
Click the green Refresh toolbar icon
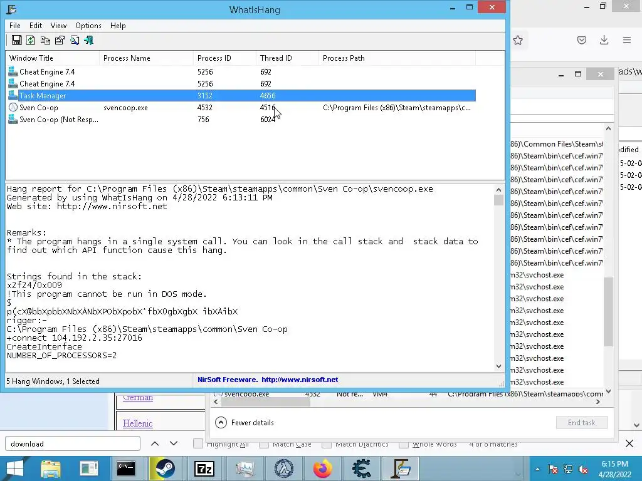(x=31, y=40)
